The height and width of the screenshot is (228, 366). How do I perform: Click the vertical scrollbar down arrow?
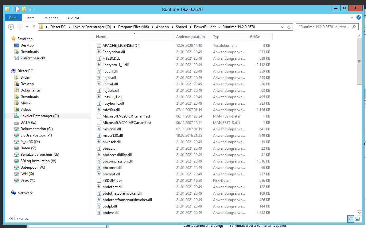(x=360, y=212)
